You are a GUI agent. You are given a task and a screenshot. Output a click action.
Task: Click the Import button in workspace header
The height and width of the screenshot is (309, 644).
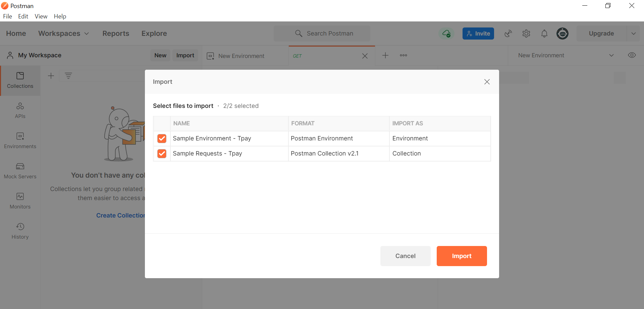click(x=185, y=55)
